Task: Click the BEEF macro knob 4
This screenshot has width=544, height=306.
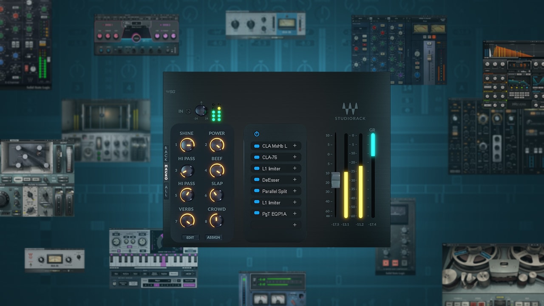Action: (x=217, y=170)
